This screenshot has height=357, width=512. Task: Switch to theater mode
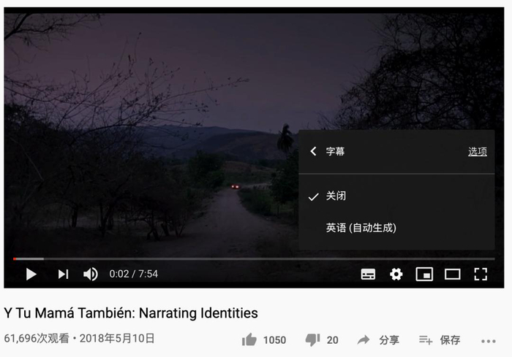point(452,275)
